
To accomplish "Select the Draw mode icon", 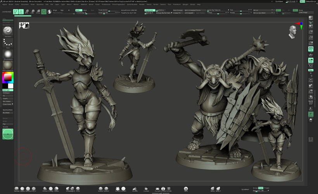I will point(21,12).
